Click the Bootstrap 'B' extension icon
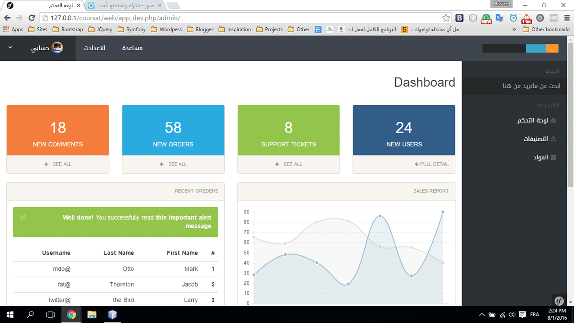The width and height of the screenshot is (574, 323). coord(460,18)
